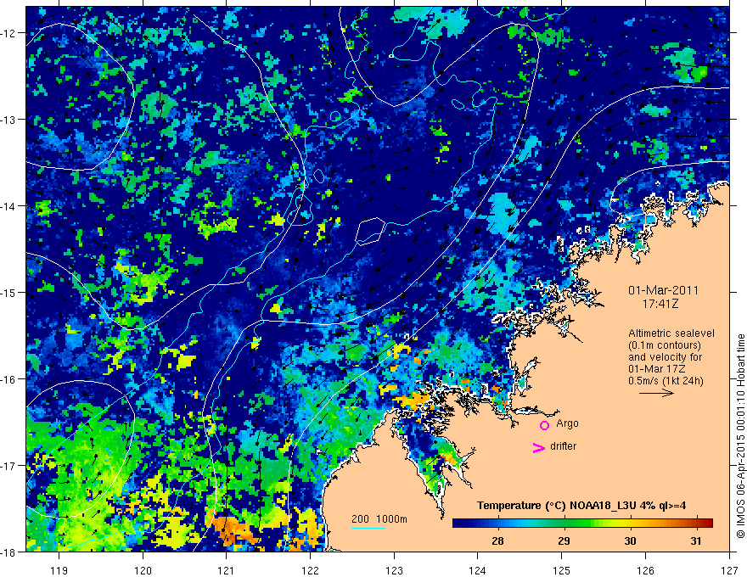The image size is (747, 577).
Task: Click the '01-Mar 17Z' caption line
Action: pos(656,369)
